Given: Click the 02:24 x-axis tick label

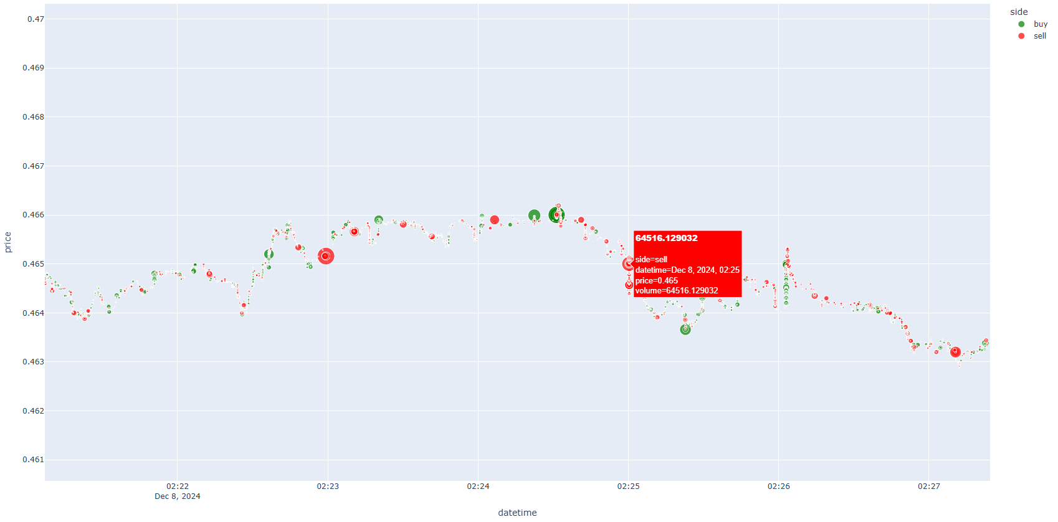Looking at the screenshot, I should point(478,486).
